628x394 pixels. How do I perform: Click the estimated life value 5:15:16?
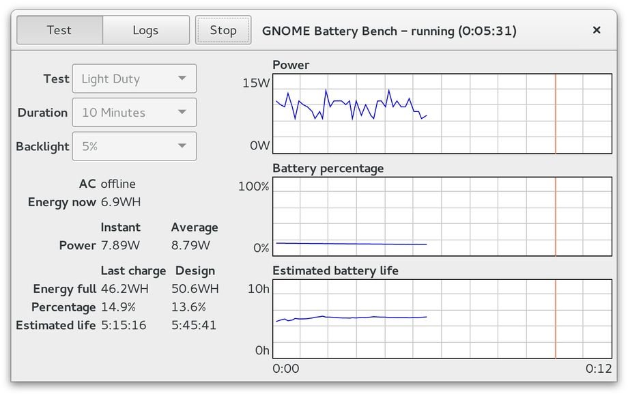[x=124, y=325]
